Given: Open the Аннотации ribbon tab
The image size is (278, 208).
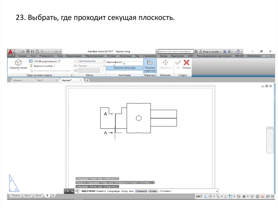Looking at the screenshot, I should (125, 56).
